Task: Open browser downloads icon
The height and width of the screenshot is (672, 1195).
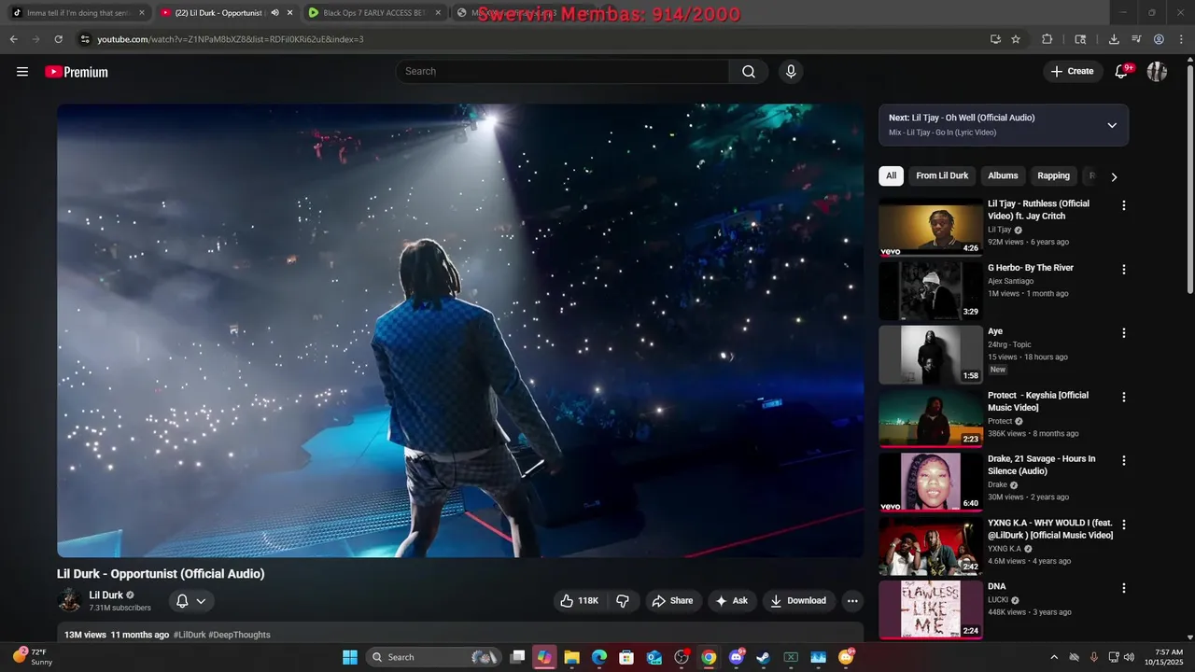Action: coord(1114,39)
